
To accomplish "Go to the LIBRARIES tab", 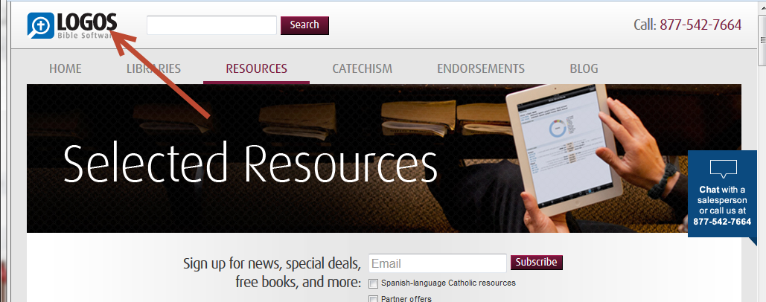I will pyautogui.click(x=153, y=68).
